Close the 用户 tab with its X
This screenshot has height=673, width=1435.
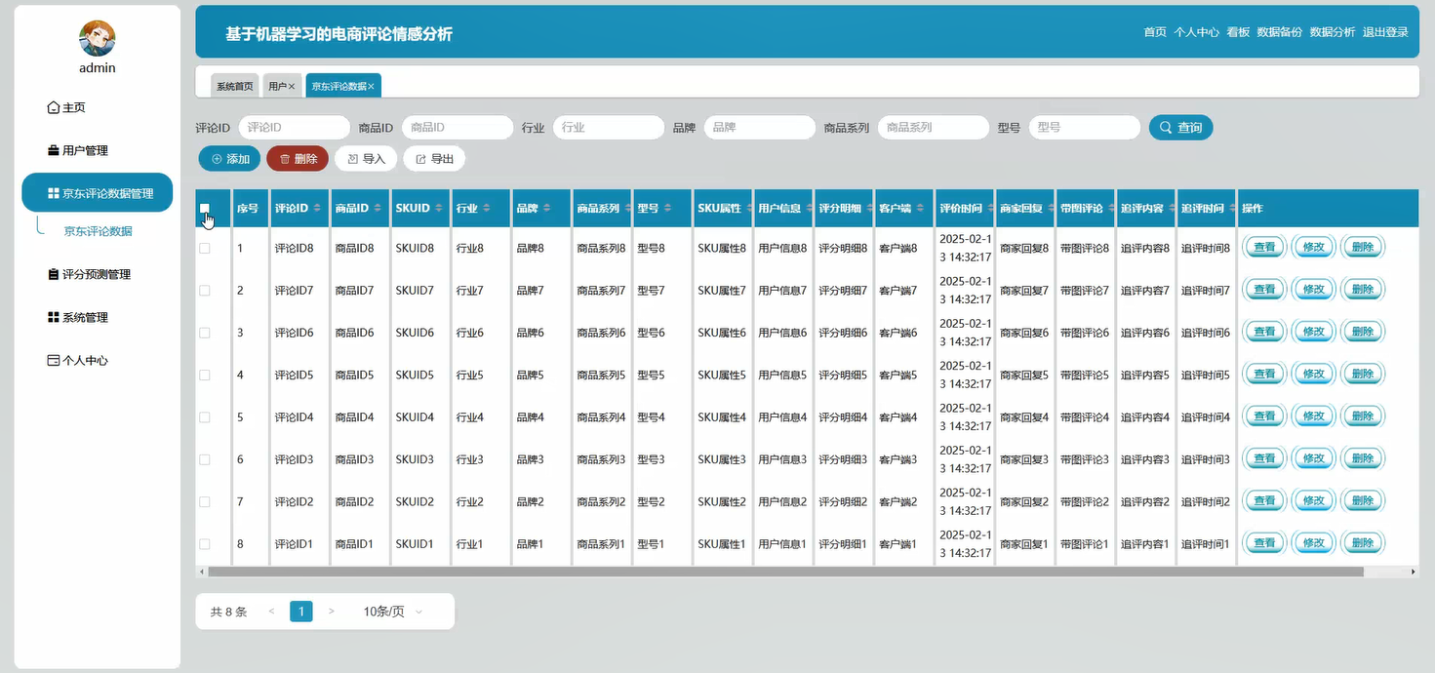click(x=292, y=87)
